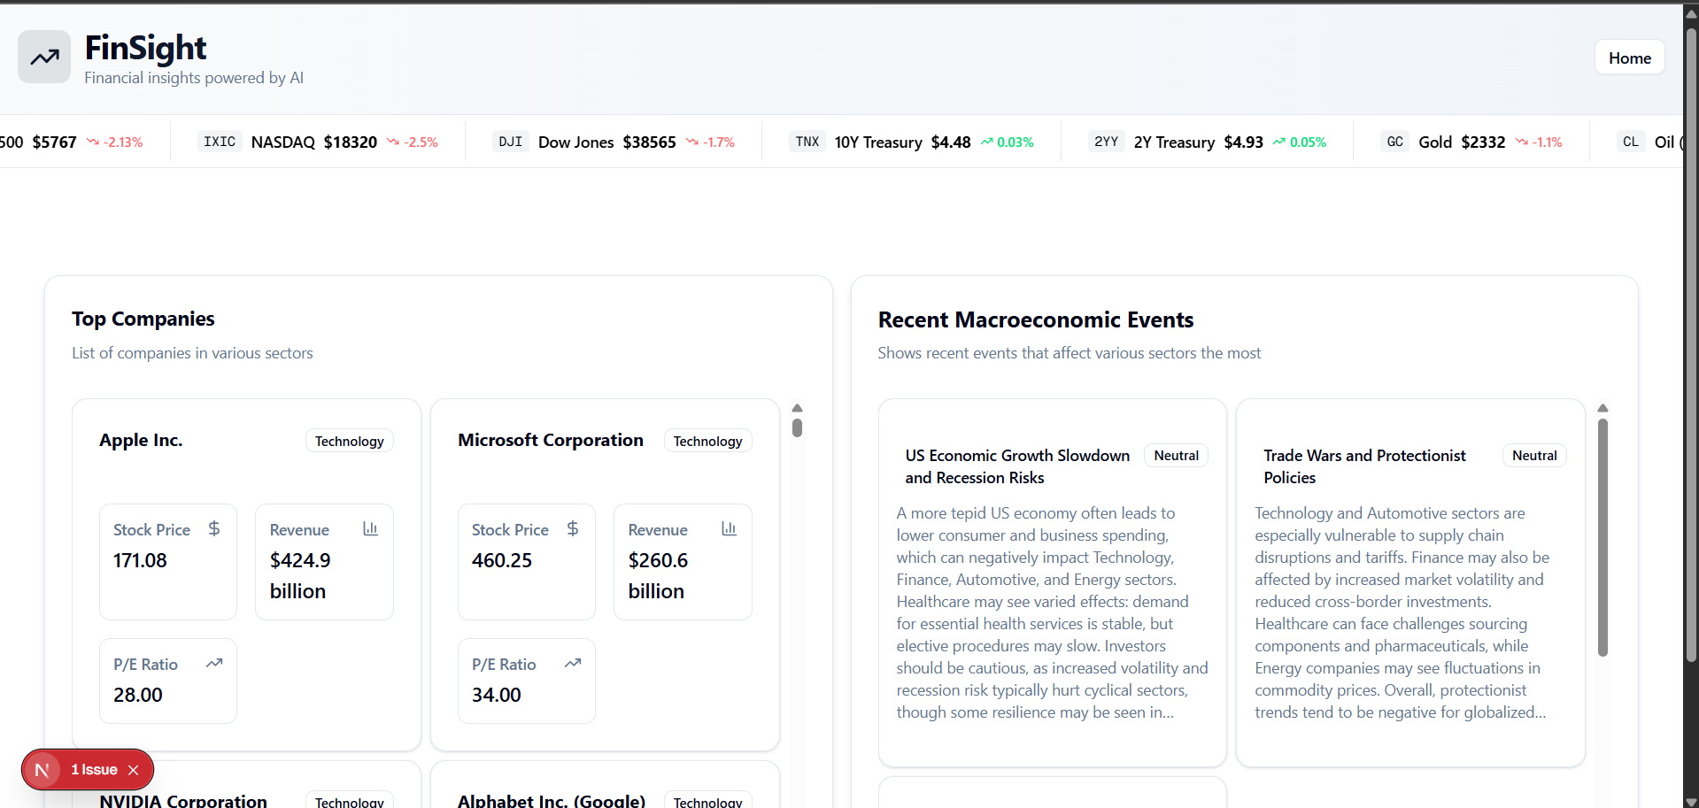Click the Top Companies heading

point(143,319)
